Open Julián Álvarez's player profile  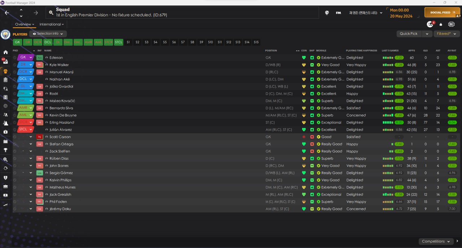(x=61, y=130)
